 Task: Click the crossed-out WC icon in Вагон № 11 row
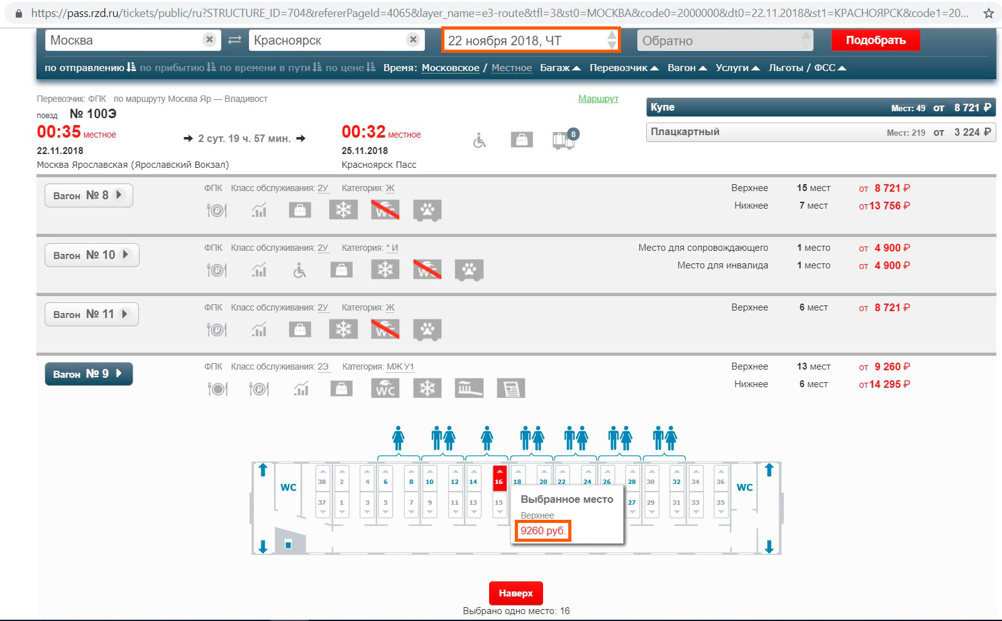click(385, 329)
